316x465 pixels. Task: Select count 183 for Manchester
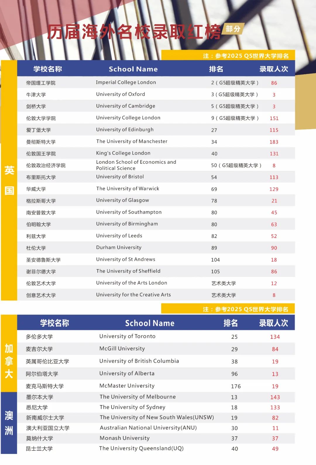tap(274, 142)
